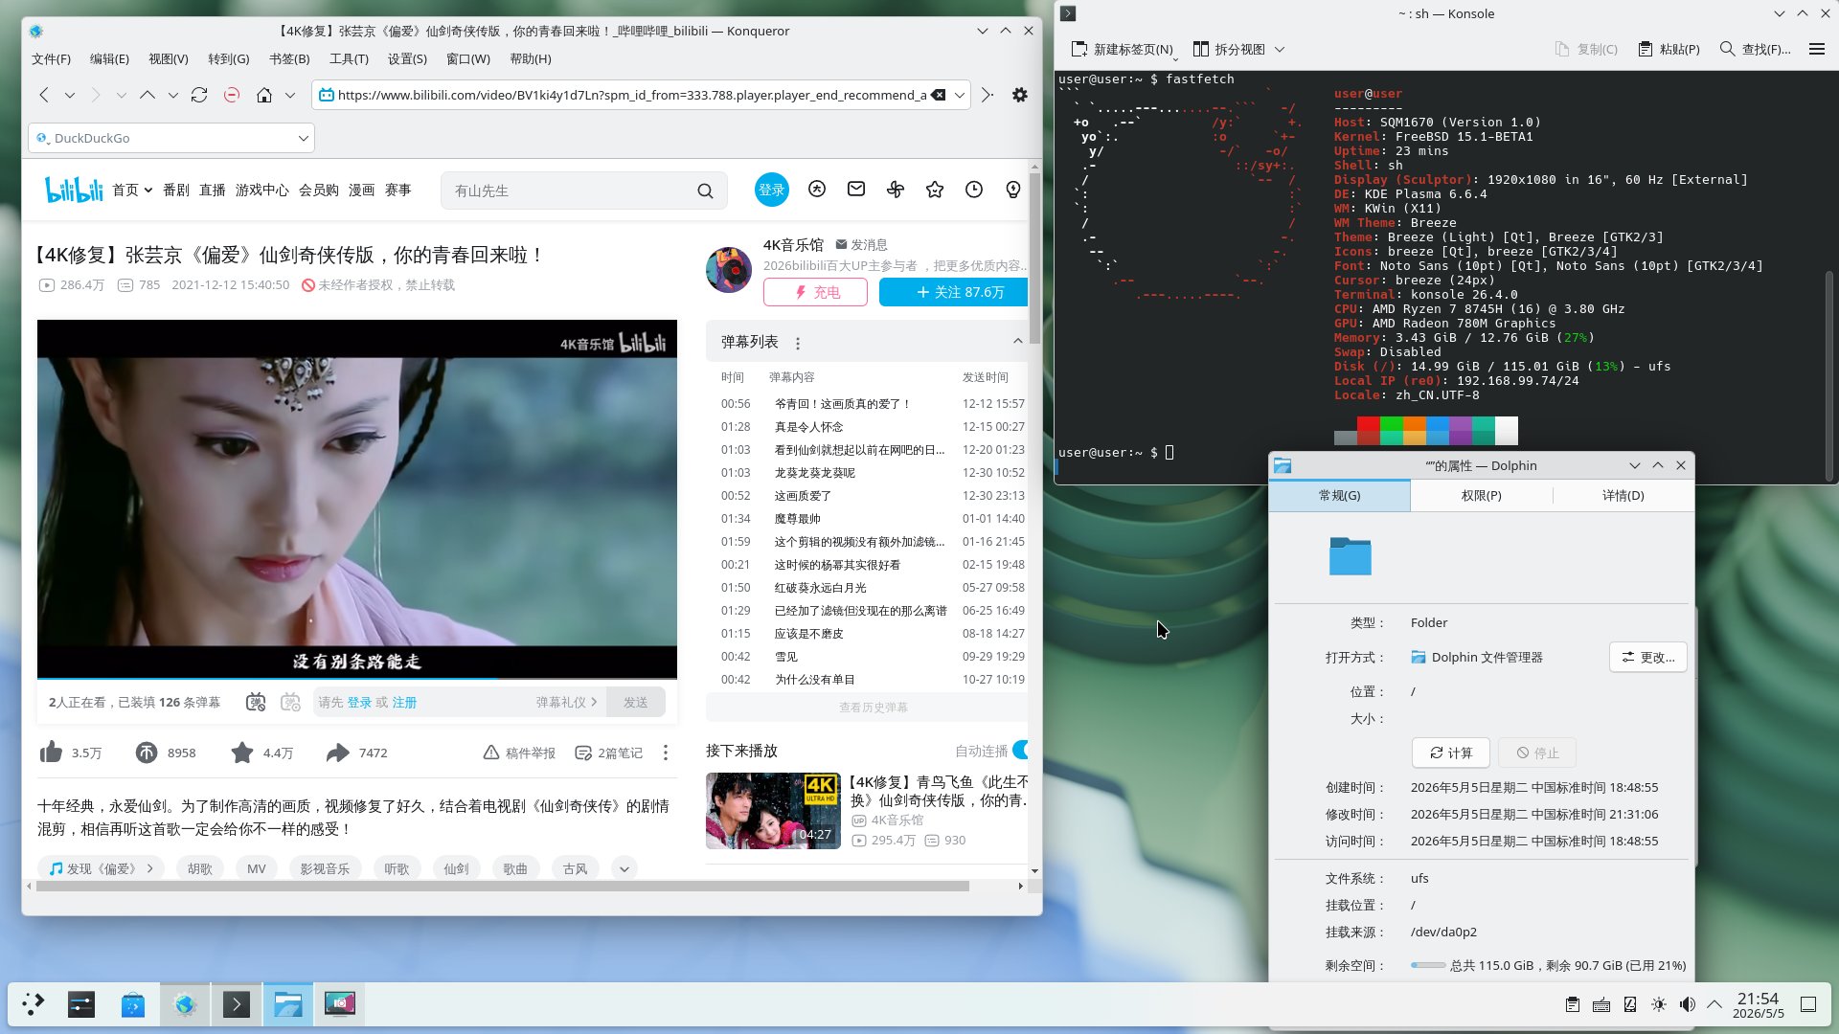Click the 粘贴(P) button in Konsole
Viewport: 1839px width, 1034px height.
tap(1669, 49)
